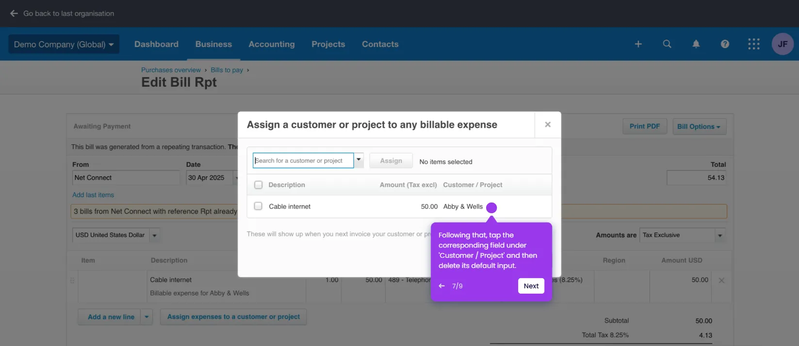Click the Customer / Project column header
The image size is (799, 346).
[x=473, y=185]
